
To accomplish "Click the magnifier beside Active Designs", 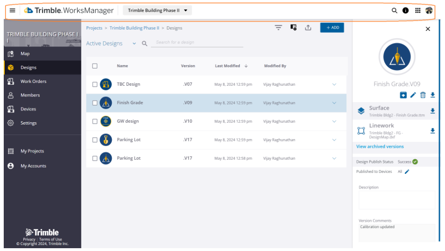I will [x=144, y=44].
